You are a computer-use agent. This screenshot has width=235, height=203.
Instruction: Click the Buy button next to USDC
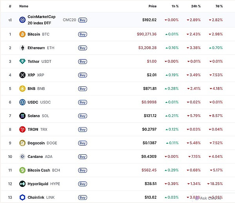click(x=82, y=102)
